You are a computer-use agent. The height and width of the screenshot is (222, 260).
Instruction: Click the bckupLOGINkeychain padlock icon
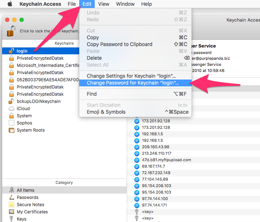(x=11, y=101)
